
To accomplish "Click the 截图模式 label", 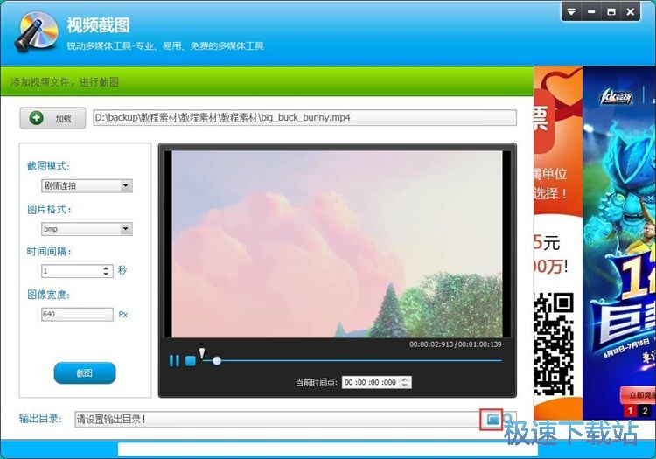I will [x=48, y=166].
